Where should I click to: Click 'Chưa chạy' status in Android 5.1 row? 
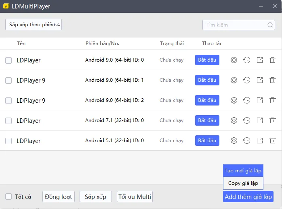[x=172, y=141]
